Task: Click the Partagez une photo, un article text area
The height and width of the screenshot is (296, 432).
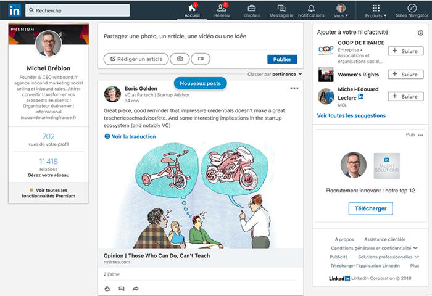Action: click(x=201, y=36)
